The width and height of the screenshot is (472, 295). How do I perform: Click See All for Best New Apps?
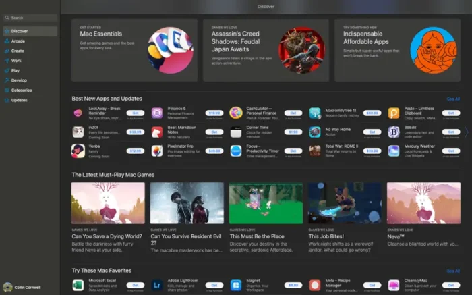[x=453, y=99]
